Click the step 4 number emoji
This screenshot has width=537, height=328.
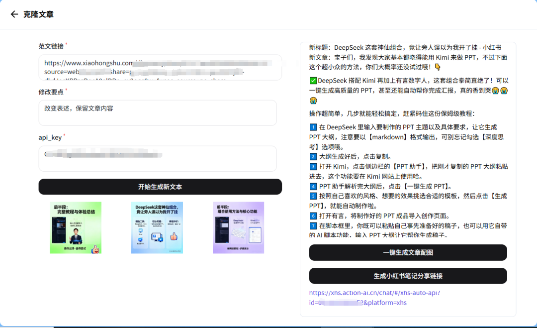(x=313, y=187)
